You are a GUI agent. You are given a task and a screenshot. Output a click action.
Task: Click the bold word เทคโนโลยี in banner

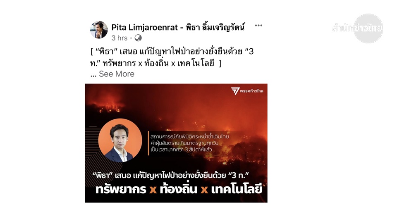[237, 189]
